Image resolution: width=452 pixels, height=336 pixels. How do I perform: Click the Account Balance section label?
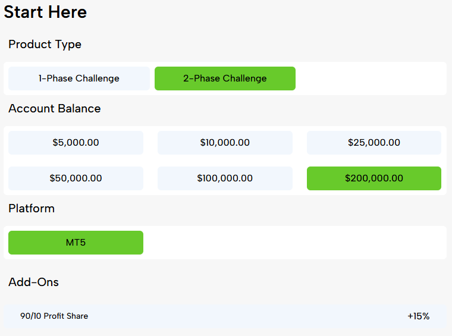[x=54, y=109]
